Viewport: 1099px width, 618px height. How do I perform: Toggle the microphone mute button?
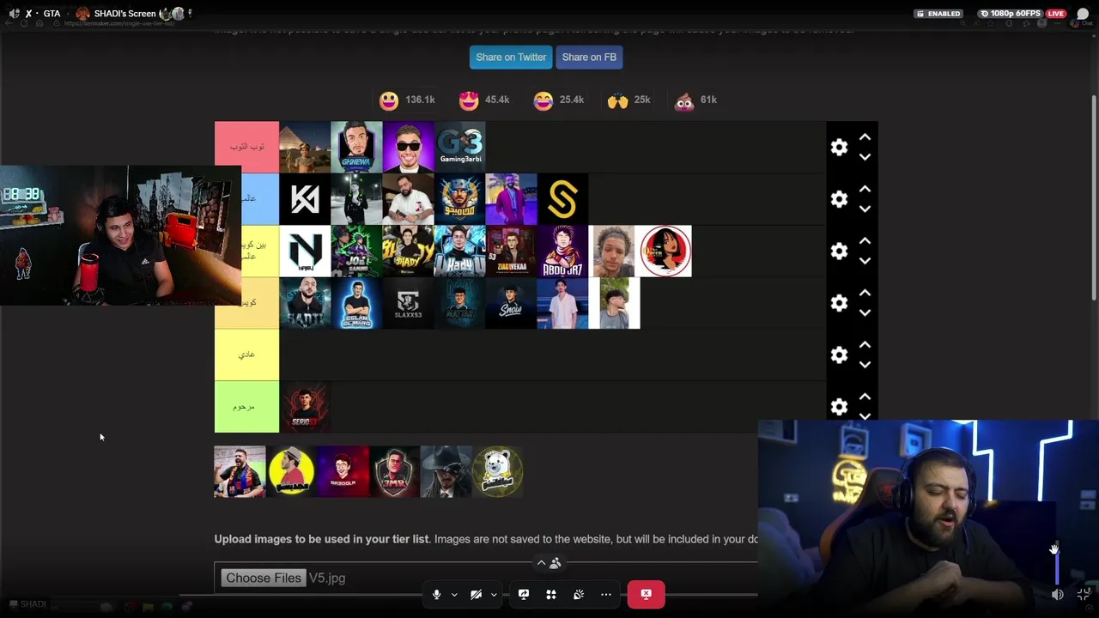point(436,594)
